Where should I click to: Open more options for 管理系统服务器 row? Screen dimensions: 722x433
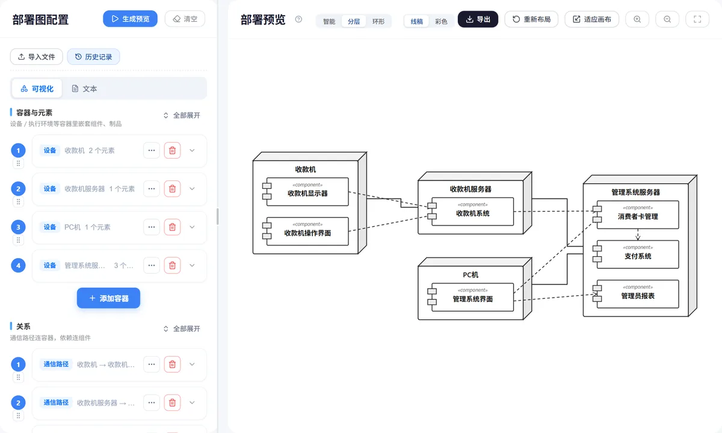(x=152, y=265)
